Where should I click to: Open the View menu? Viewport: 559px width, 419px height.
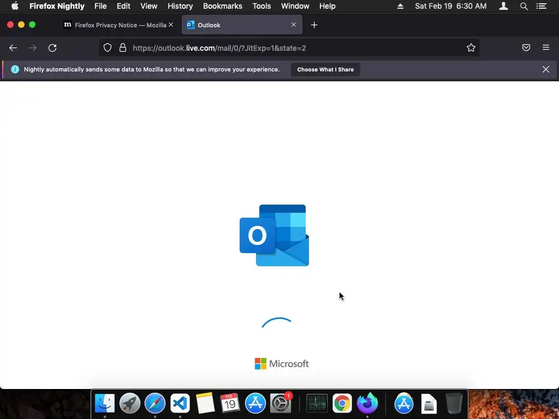pyautogui.click(x=148, y=6)
